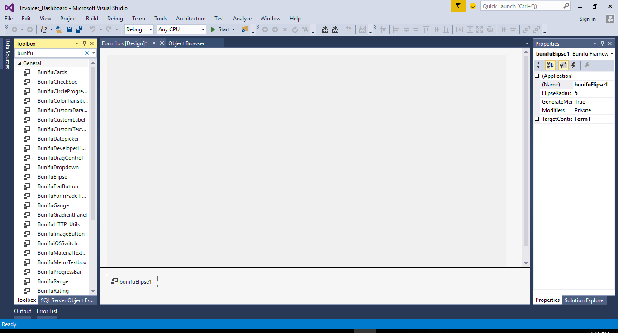Close the Toolbox panel

(x=92, y=43)
